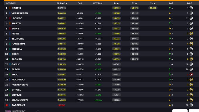Image resolution: width=199 pixels, height=112 pixels.
Task: Select driver MAGNUSSEN name
Action: coord(20,100)
